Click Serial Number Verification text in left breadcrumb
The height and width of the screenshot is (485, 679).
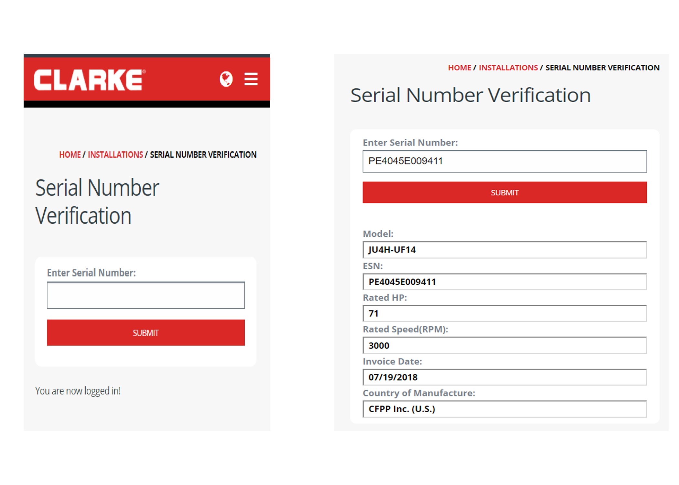point(203,155)
